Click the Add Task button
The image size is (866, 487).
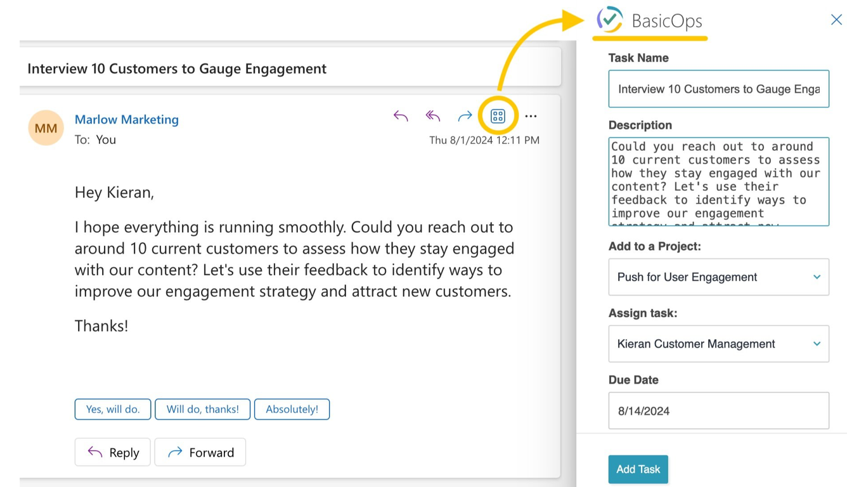pyautogui.click(x=638, y=469)
